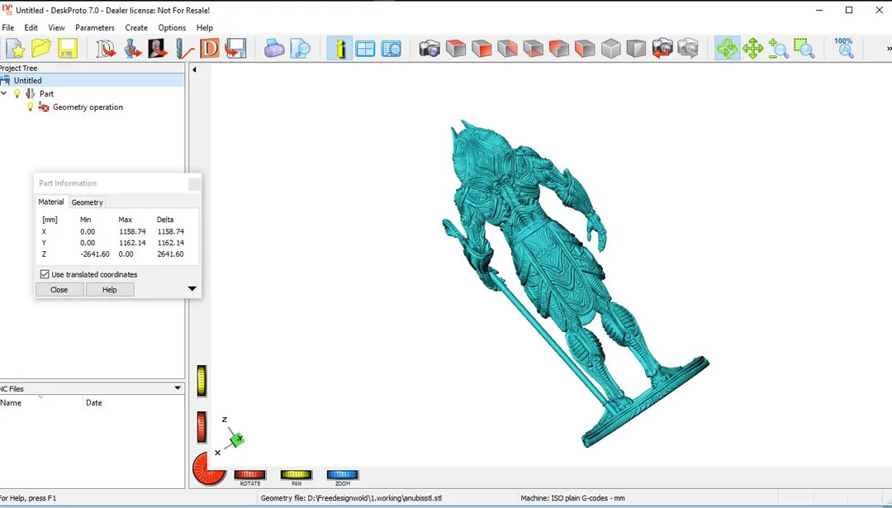Toggle Geometry operation visibility light bulb
This screenshot has height=508, width=892.
click(31, 107)
